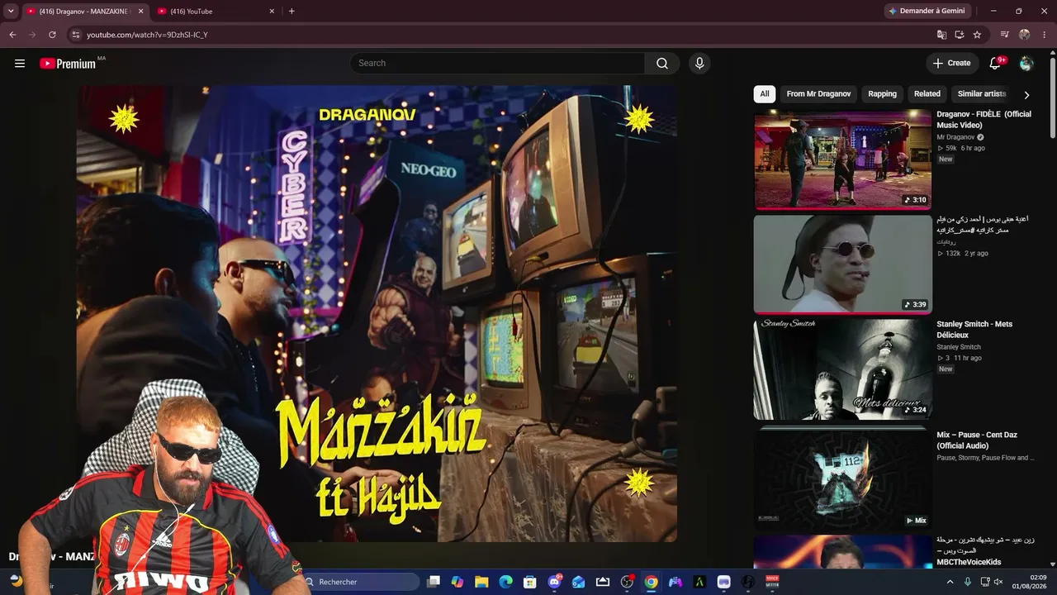Select the Related filter chip

tap(927, 94)
